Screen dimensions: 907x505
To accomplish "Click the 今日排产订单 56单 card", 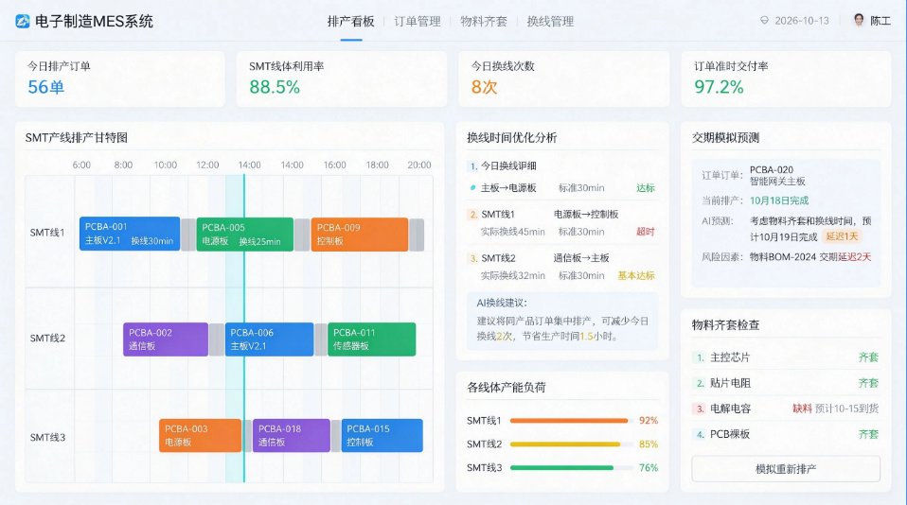I will click(x=119, y=79).
